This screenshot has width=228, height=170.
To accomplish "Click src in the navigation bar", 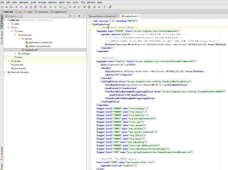I will point(19,12).
